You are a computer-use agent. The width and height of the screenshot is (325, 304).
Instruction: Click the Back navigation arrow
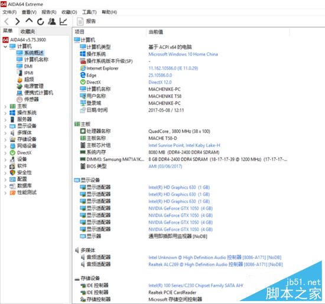tap(7, 21)
